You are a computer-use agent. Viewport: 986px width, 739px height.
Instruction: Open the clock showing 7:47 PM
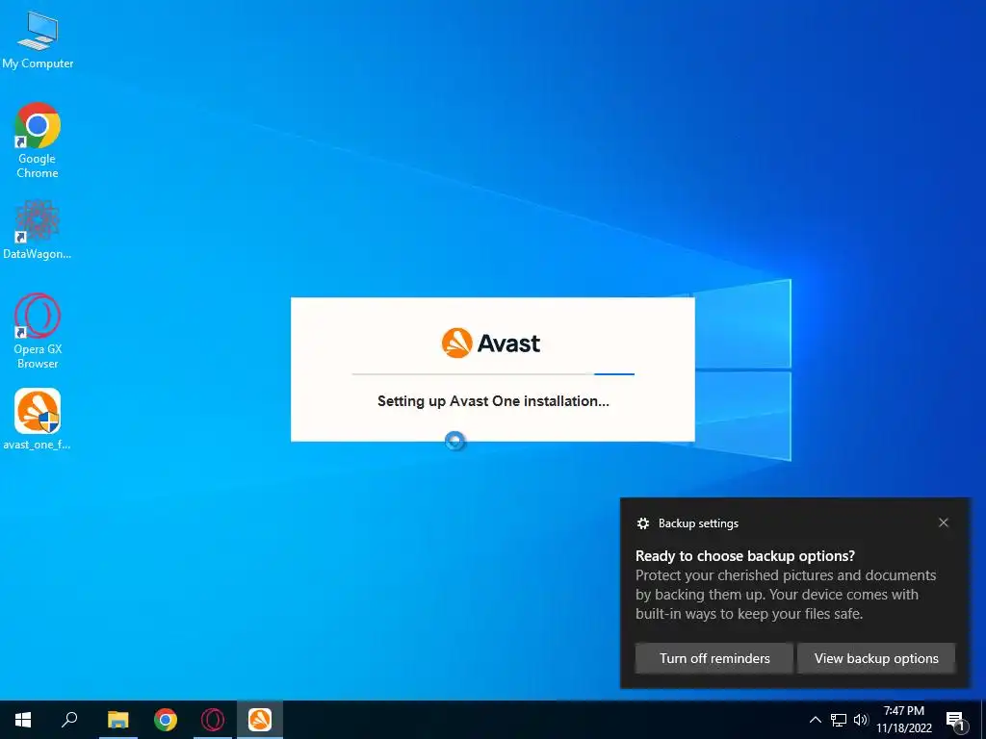tap(903, 720)
